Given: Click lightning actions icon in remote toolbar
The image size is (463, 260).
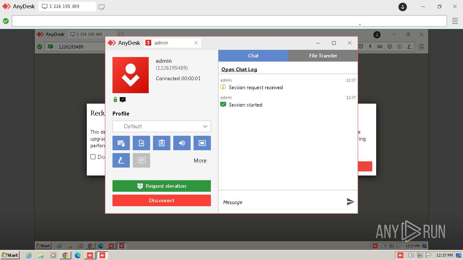Looking at the screenshot, I should (370, 47).
